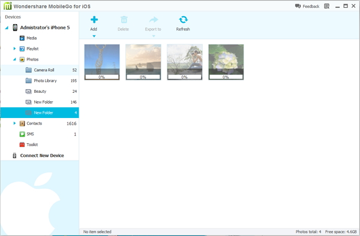Viewport: 360px width, 236px height.
Task: Close the MobileGo window
Action: click(x=353, y=6)
